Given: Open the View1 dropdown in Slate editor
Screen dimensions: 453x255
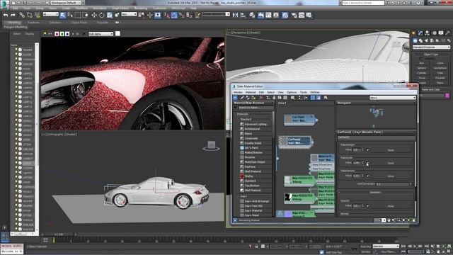Looking at the screenshot, I should [393, 98].
